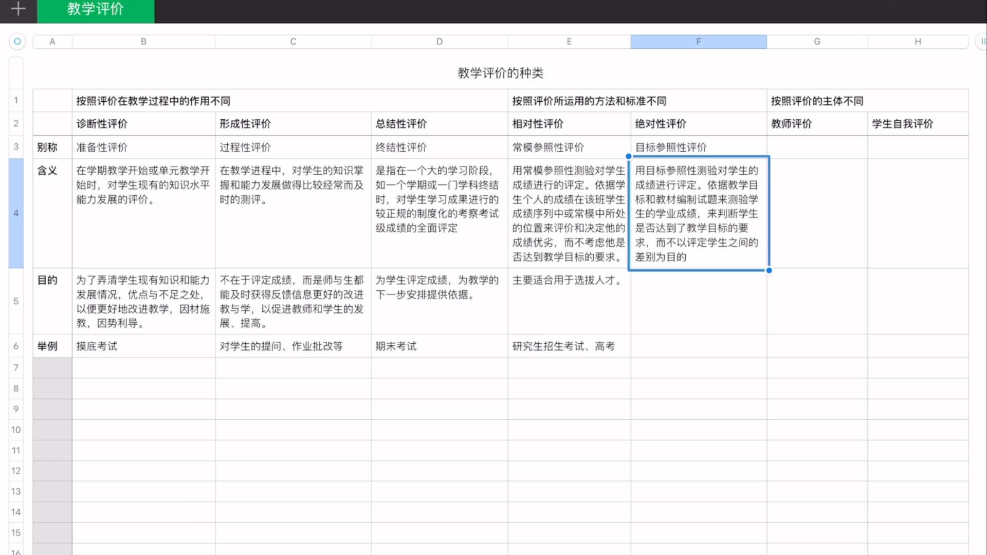This screenshot has width=987, height=555.
Task: Select the 别称 row label cell
Action: [x=52, y=147]
